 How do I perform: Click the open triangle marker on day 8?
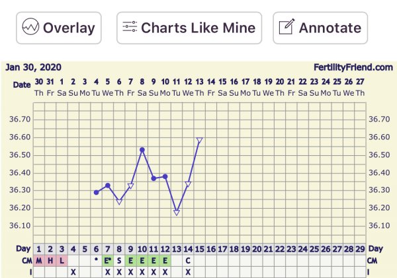point(120,201)
